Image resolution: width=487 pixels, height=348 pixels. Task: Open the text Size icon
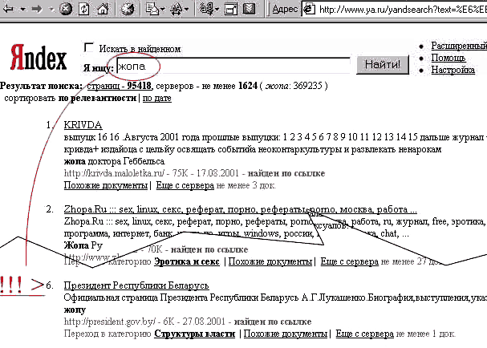click(x=176, y=9)
